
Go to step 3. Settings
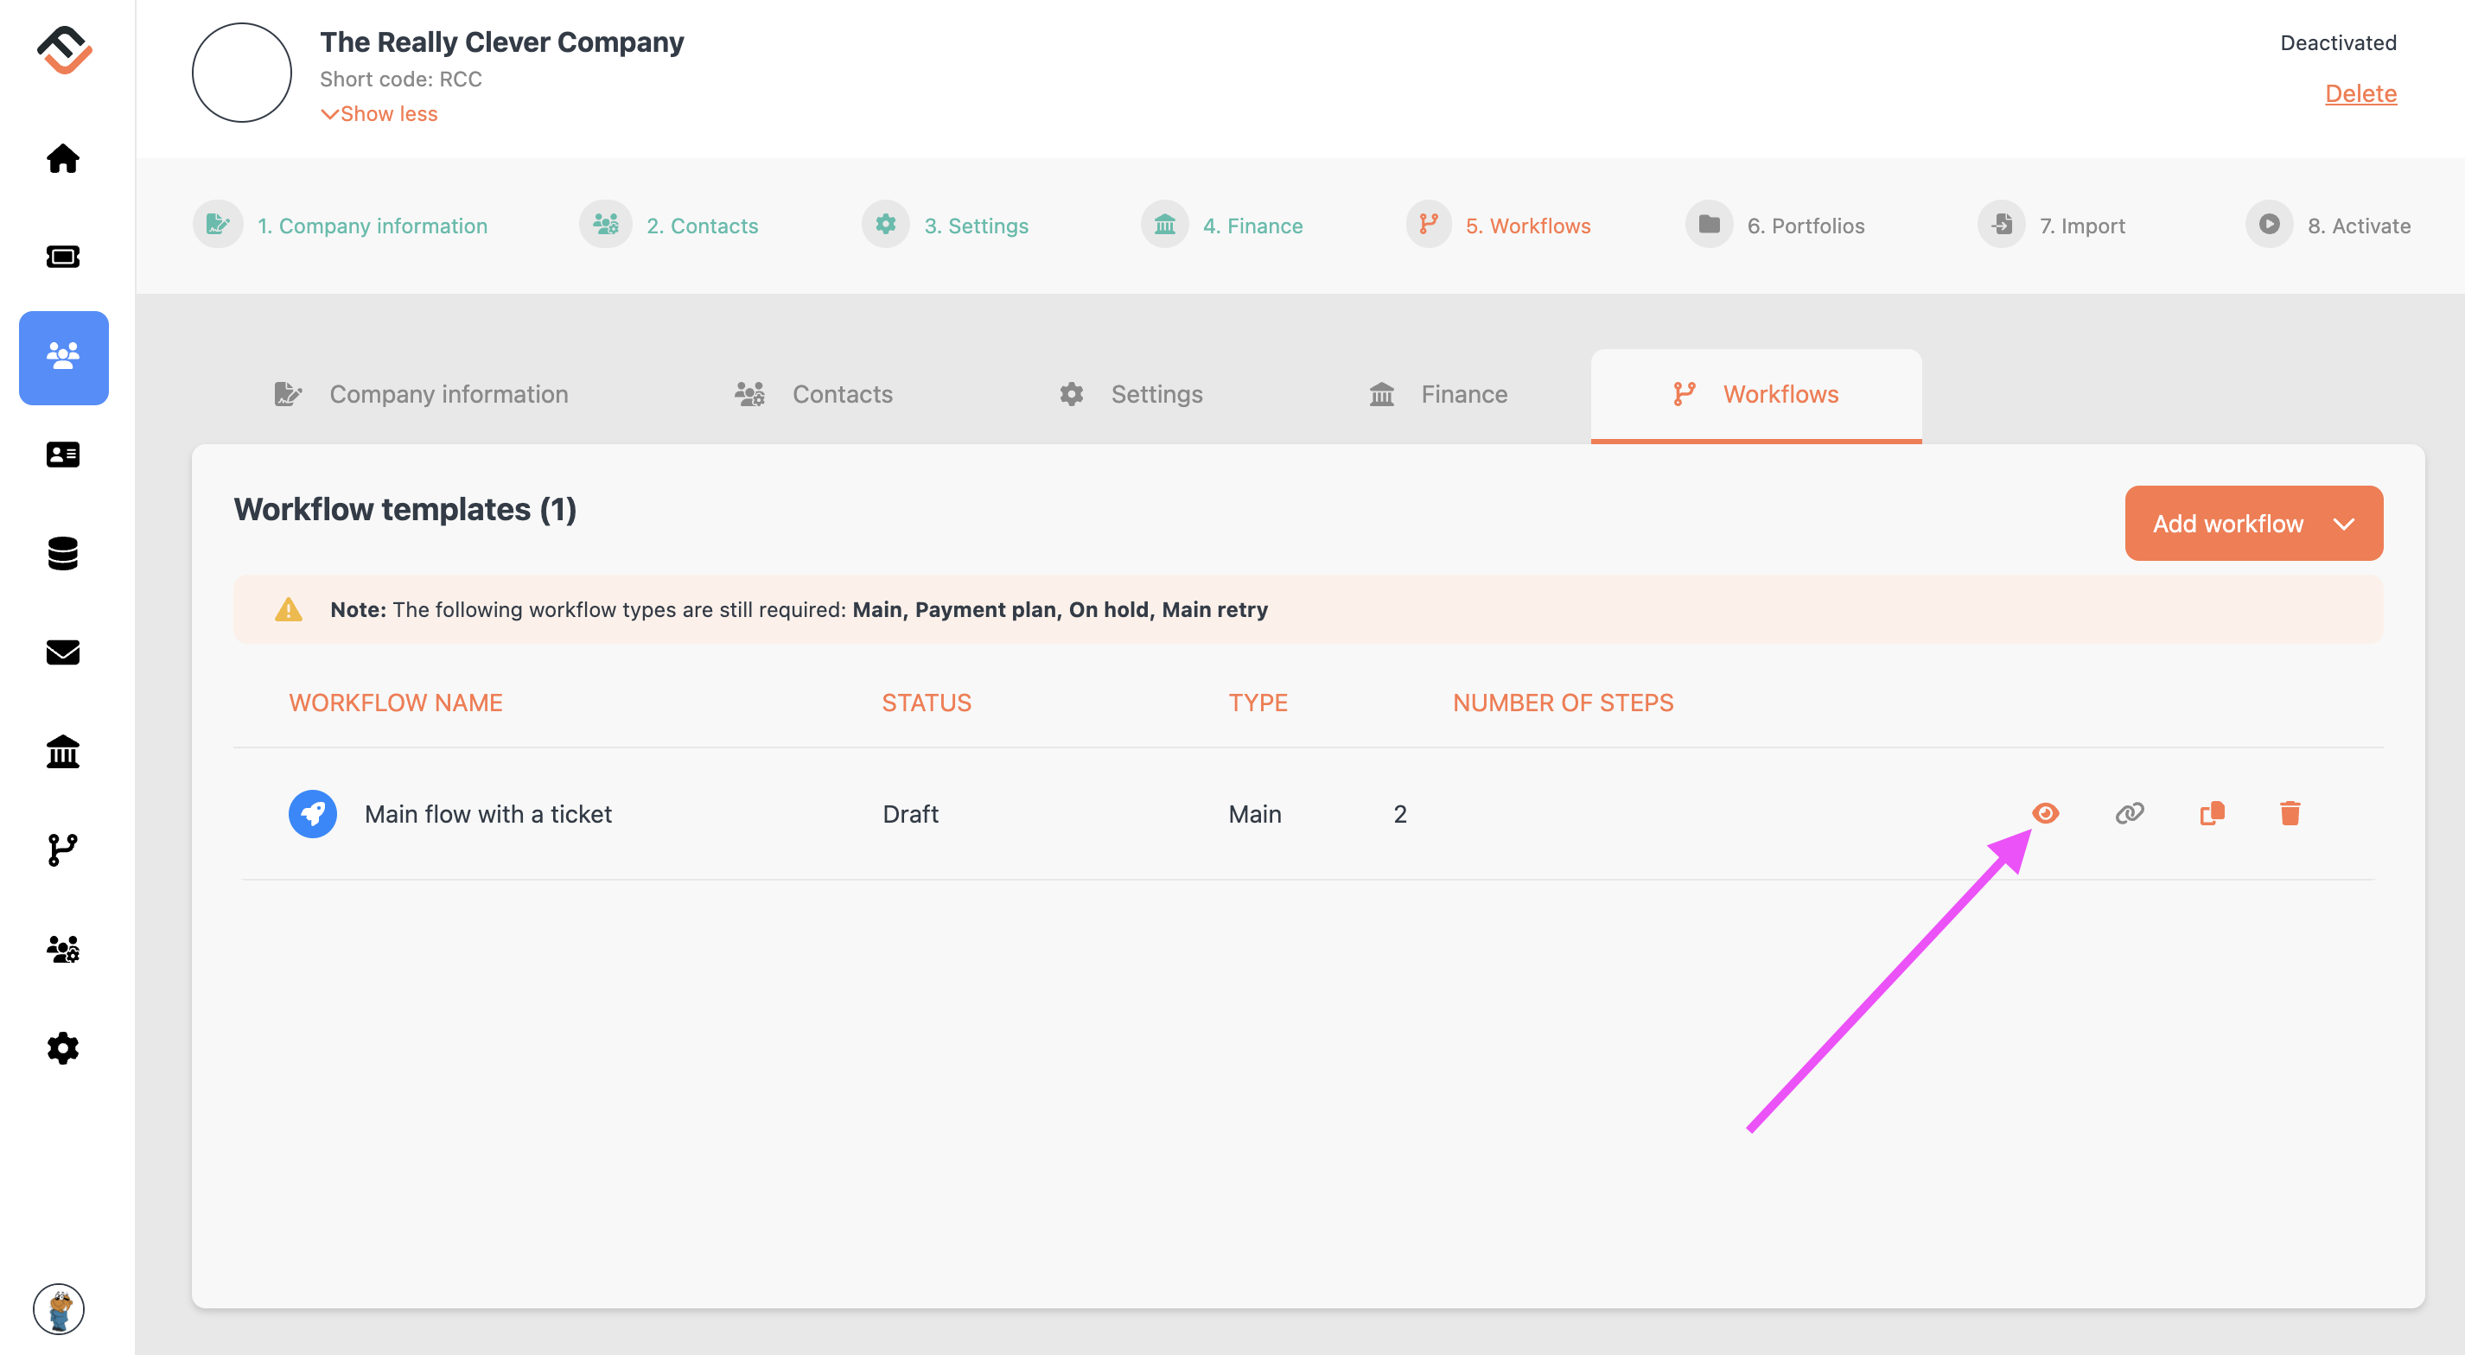pyautogui.click(x=976, y=226)
